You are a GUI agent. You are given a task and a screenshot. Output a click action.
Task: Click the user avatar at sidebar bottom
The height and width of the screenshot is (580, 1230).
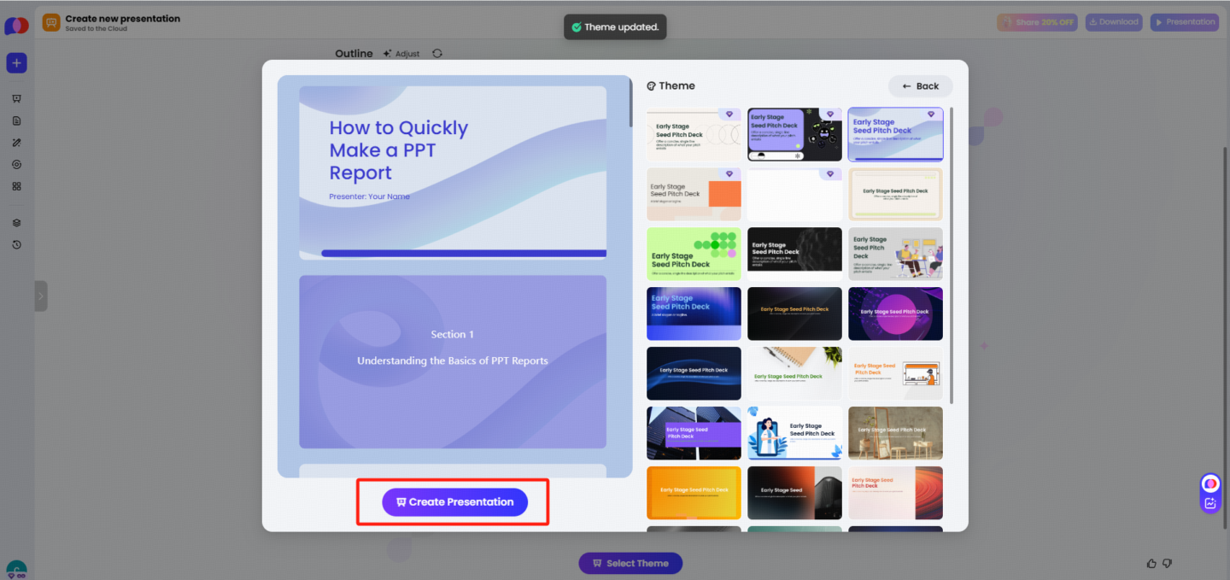(x=16, y=571)
